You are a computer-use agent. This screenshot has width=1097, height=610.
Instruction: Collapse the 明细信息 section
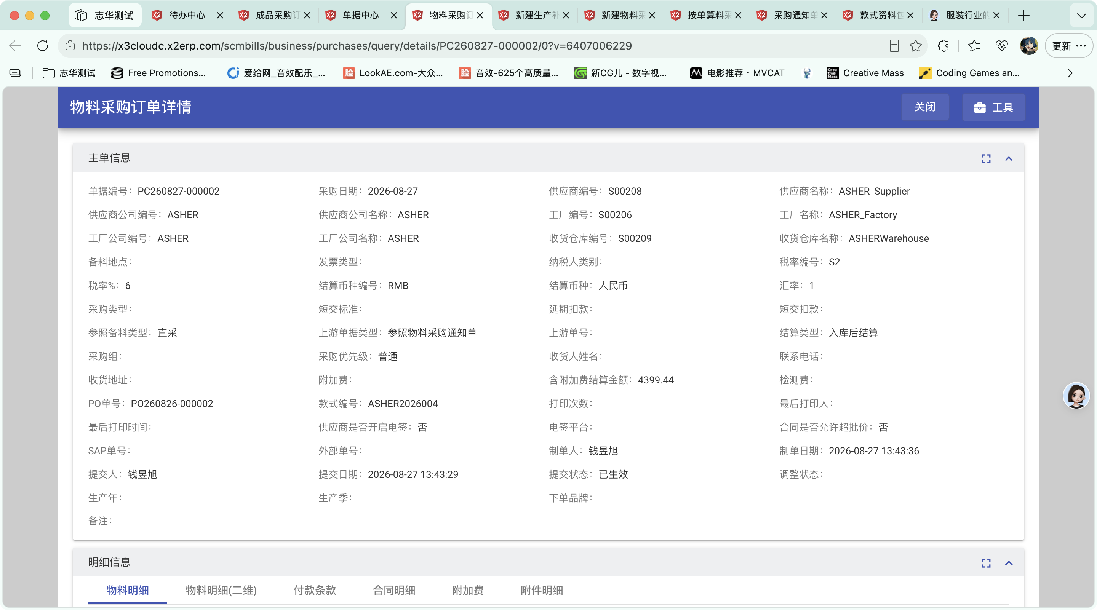(x=1008, y=563)
